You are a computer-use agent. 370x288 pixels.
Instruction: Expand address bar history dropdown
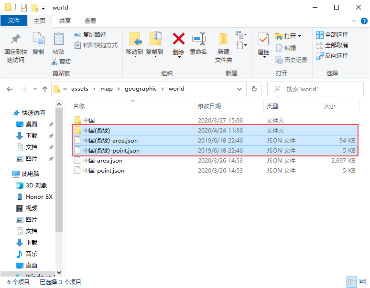[239, 89]
